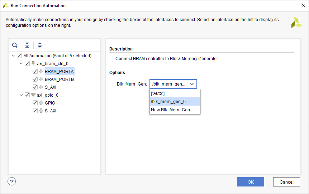Open the help question mark icon
The height and width of the screenshot is (194, 309).
point(12,181)
